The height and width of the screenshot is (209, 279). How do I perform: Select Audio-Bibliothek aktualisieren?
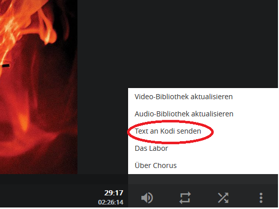[x=203, y=114]
